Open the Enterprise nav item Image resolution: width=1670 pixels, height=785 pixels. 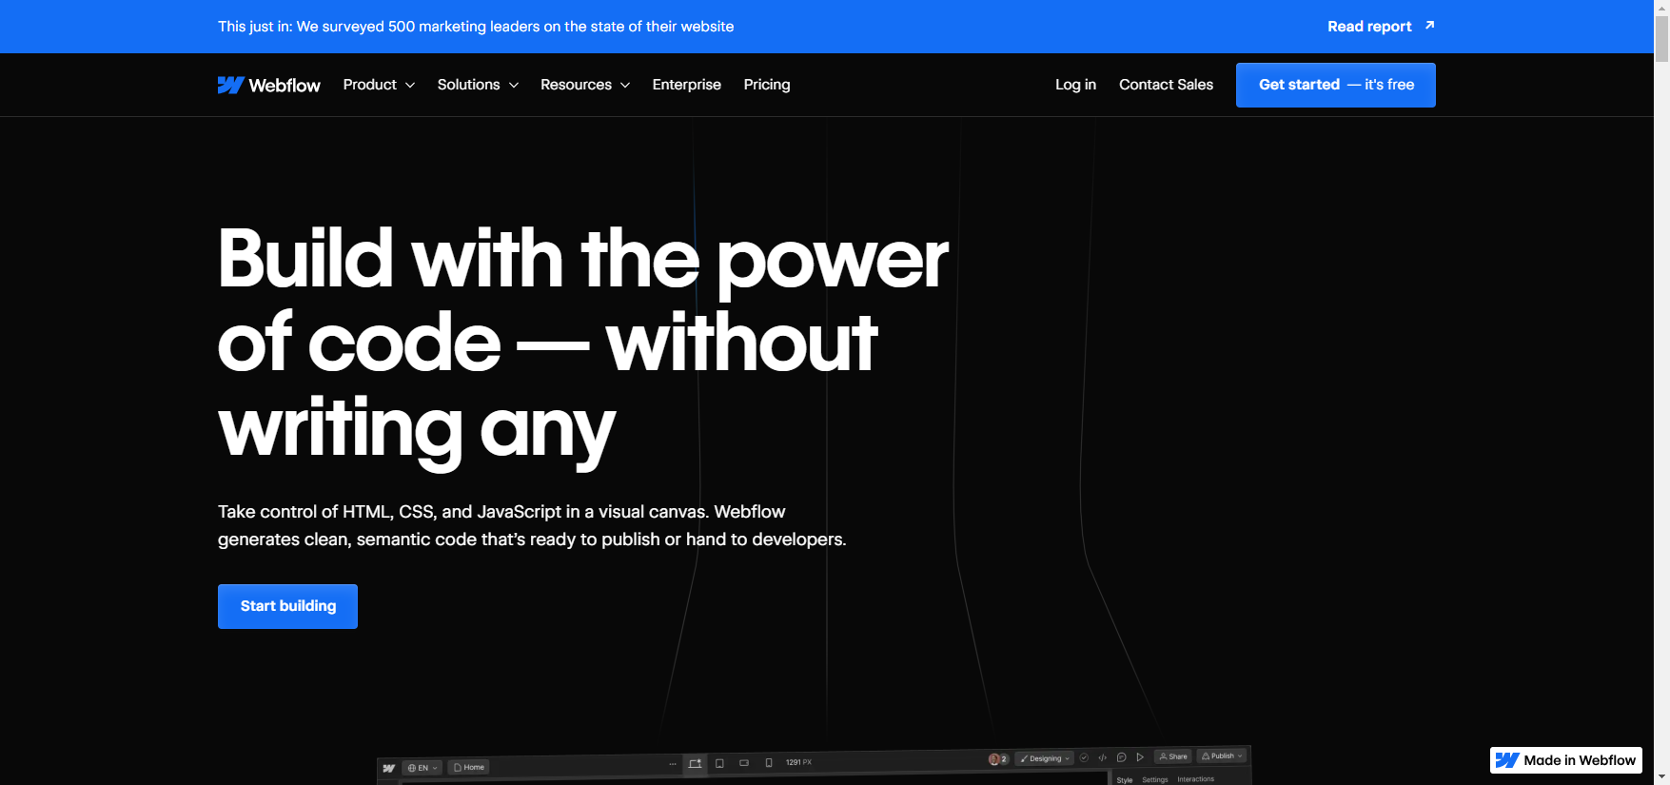(687, 85)
